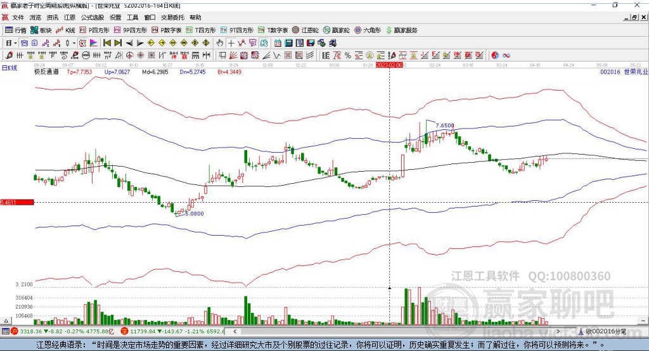Click the percent sign tool icon

[348, 56]
